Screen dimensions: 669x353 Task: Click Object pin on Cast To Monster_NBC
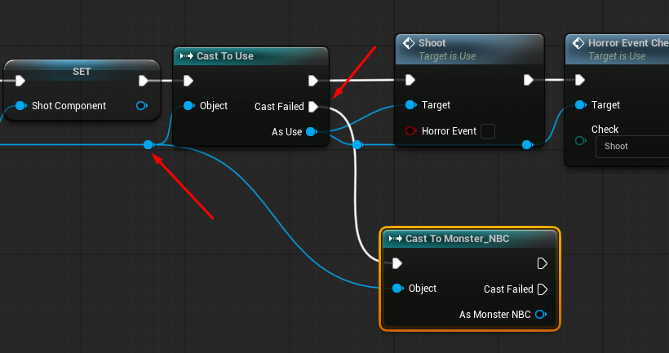point(397,289)
